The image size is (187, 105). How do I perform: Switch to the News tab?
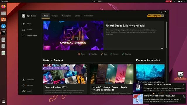[x=46, y=16]
